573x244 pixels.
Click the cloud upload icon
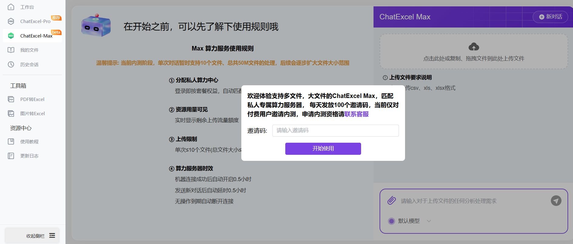tap(474, 47)
